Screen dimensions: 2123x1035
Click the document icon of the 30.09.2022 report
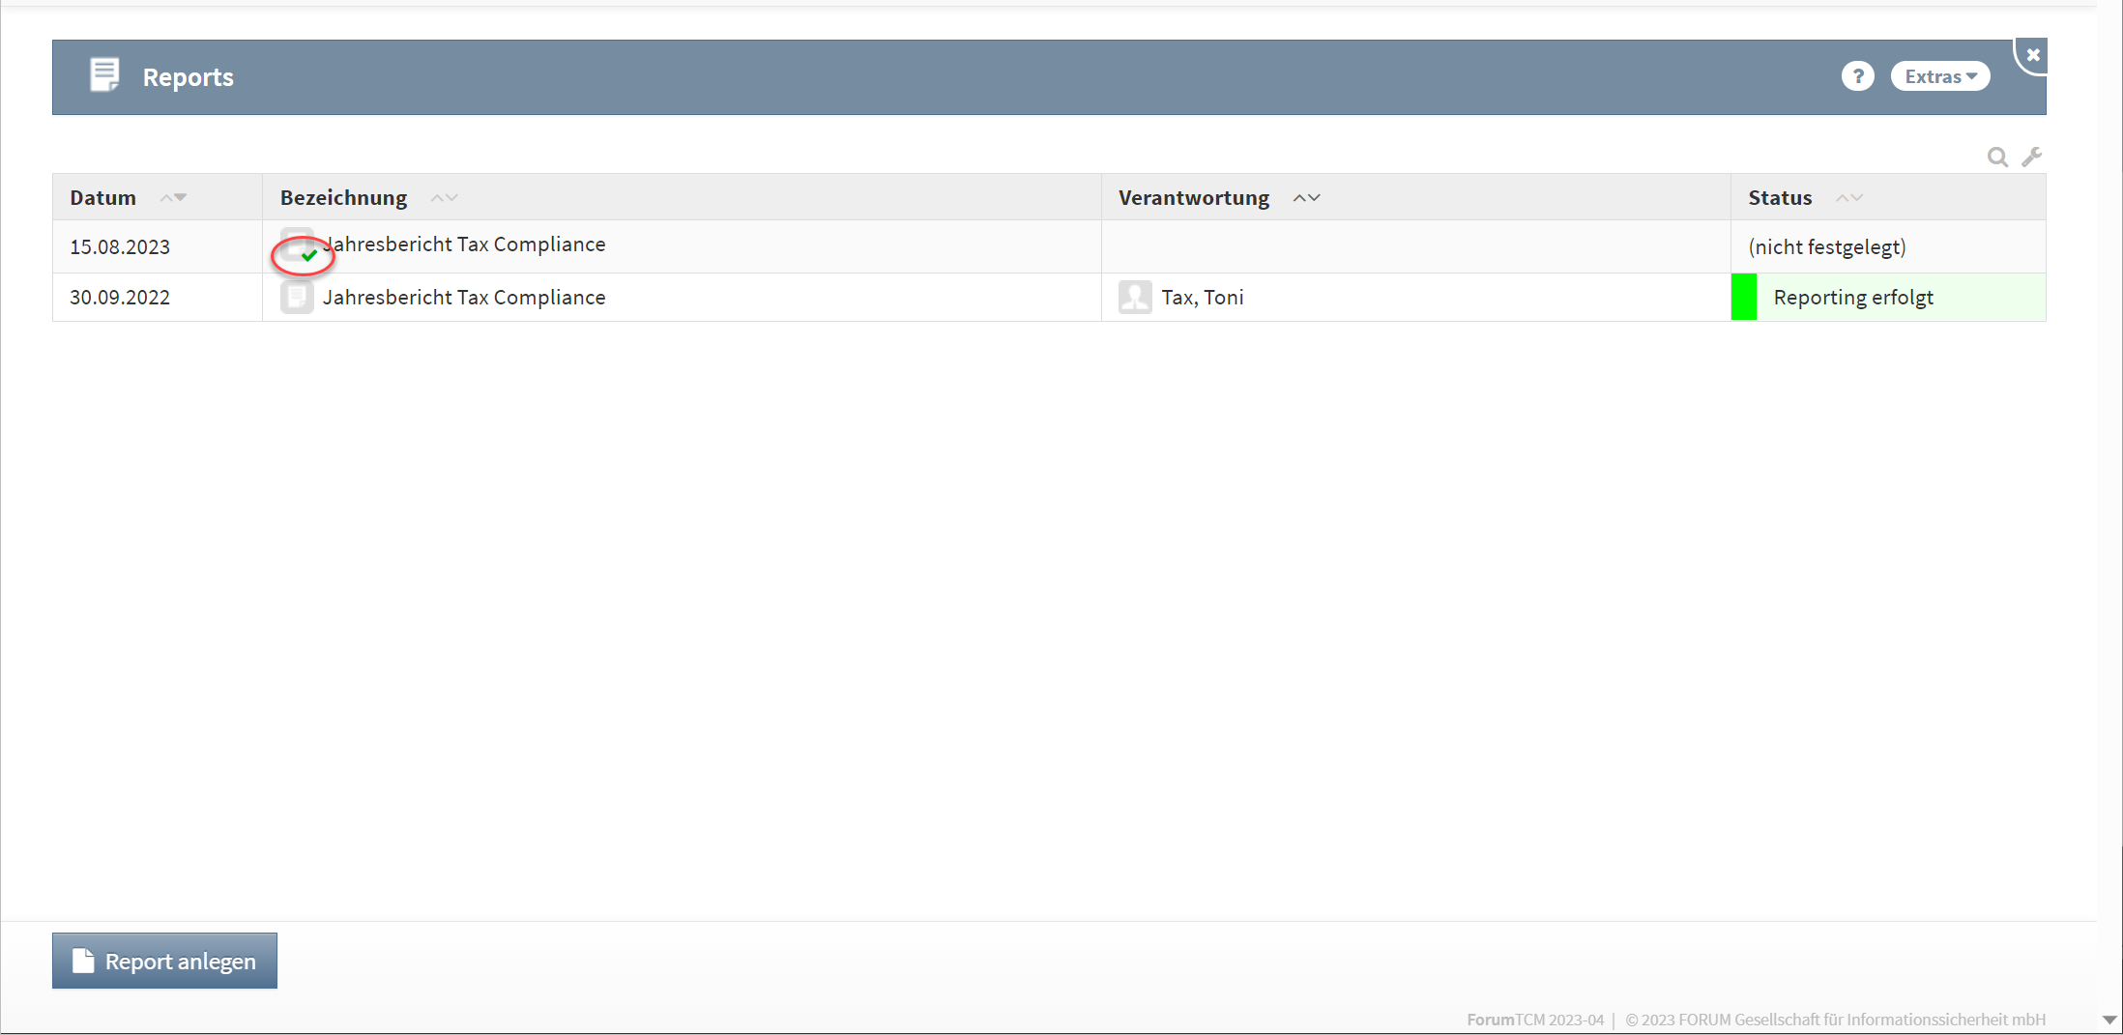click(297, 298)
